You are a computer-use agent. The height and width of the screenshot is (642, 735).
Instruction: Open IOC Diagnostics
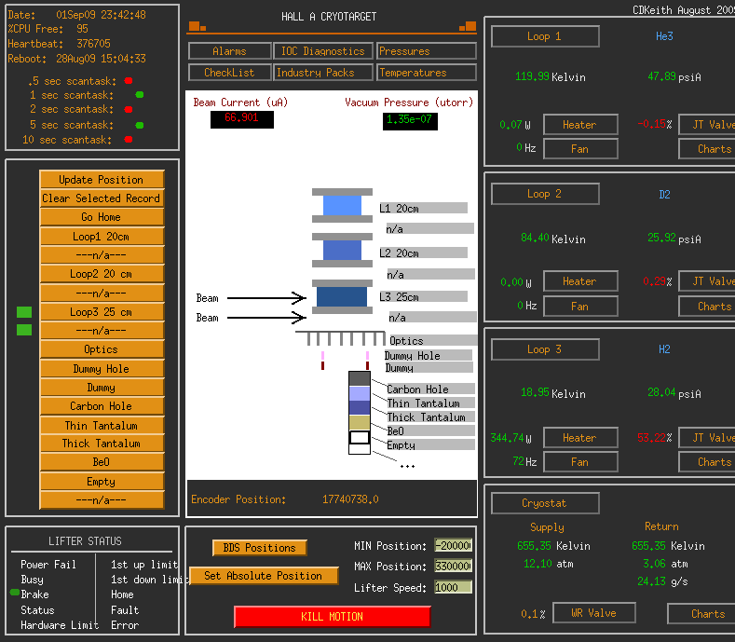tap(323, 51)
